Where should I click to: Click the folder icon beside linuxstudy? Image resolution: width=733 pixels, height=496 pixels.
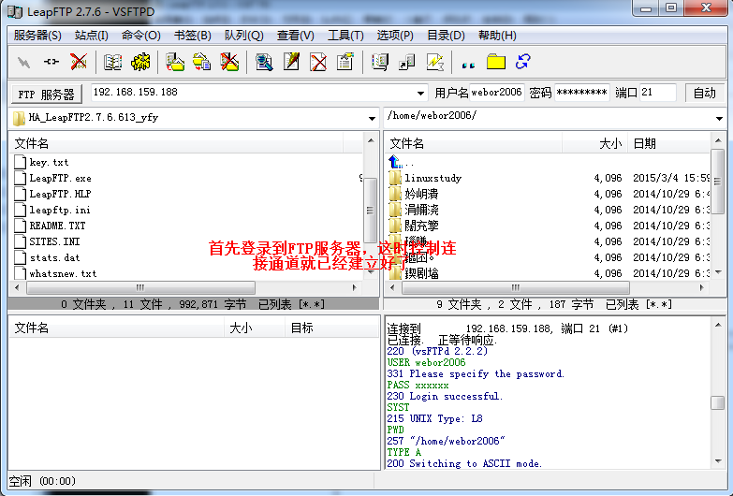395,178
